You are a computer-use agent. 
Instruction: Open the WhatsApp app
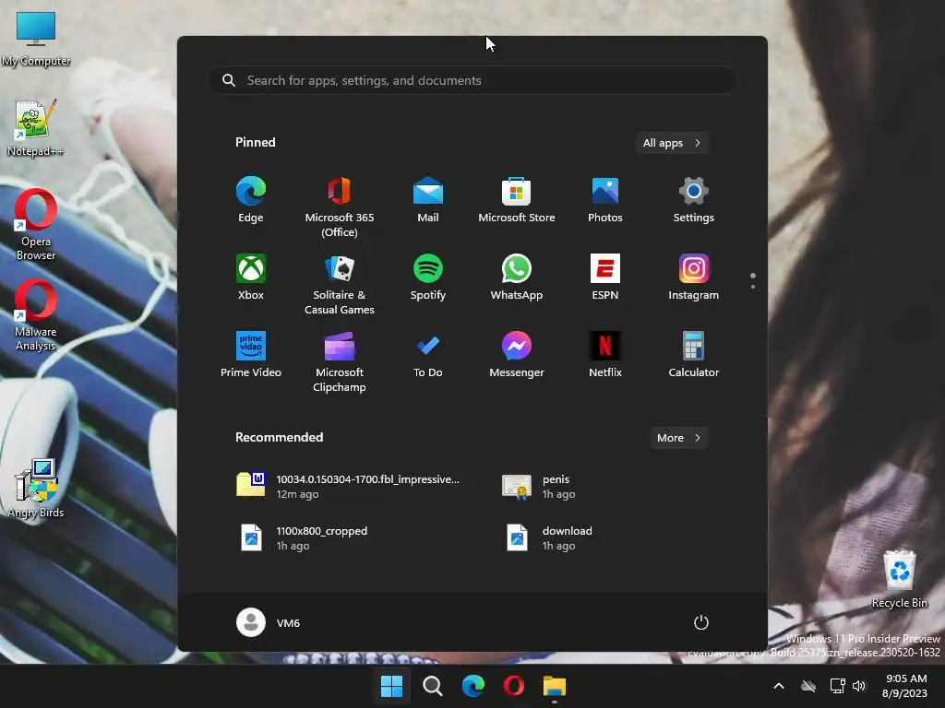517,277
